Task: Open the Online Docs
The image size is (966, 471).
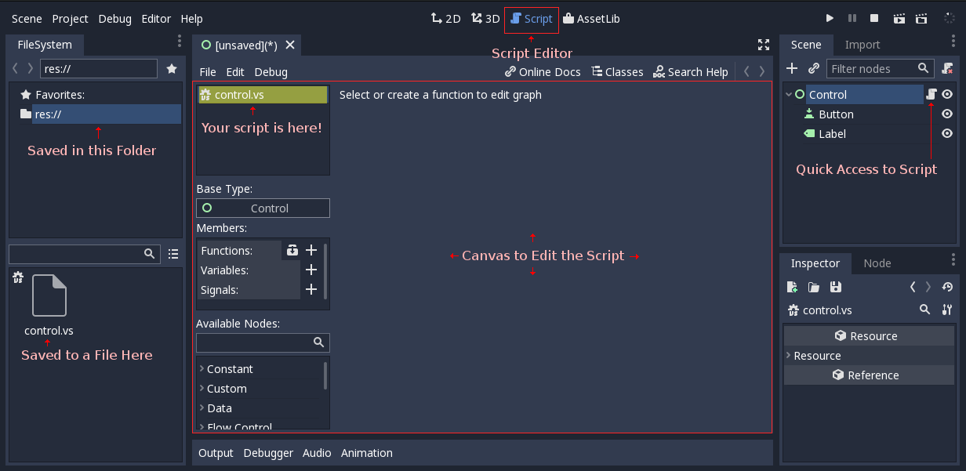Action: pyautogui.click(x=542, y=71)
